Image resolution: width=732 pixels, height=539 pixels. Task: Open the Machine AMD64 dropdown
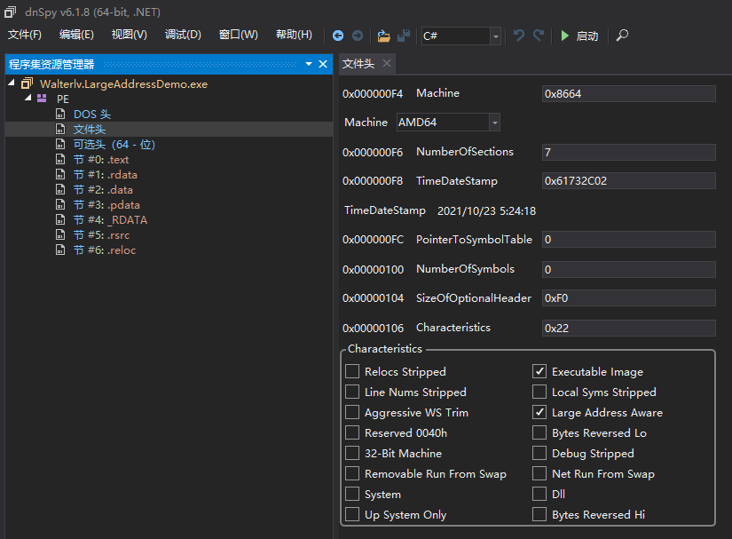494,123
